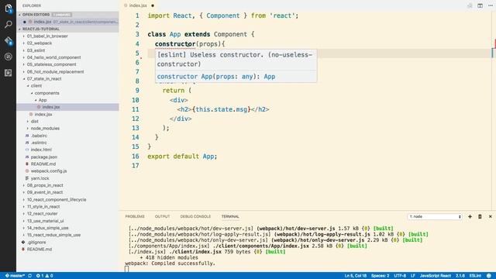Click the feedback smiley in status bar
496x279 pixels.
(489, 276)
